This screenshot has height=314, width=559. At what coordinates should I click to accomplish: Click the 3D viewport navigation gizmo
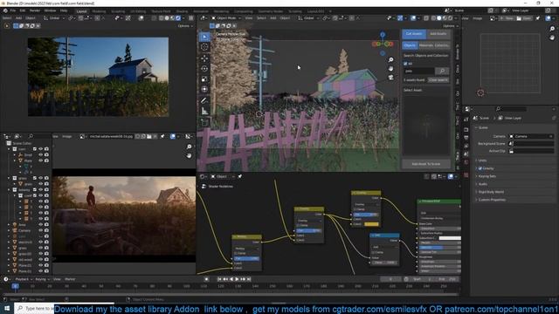click(x=383, y=44)
